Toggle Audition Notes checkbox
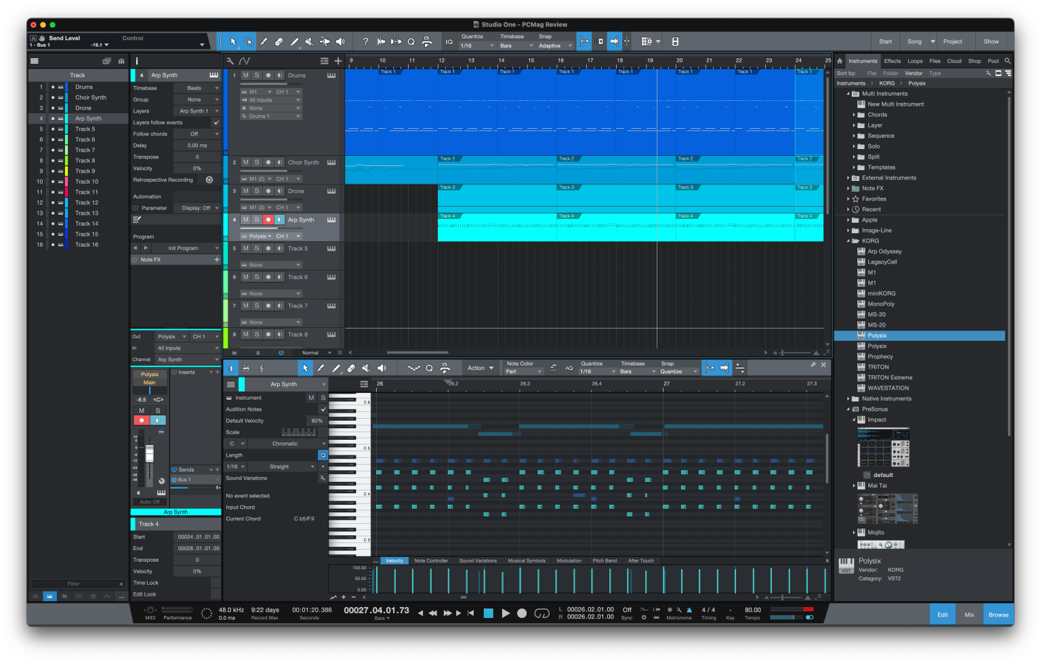The width and height of the screenshot is (1041, 662). coord(323,409)
